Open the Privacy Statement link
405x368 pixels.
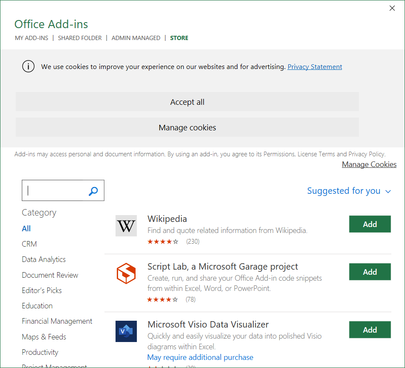click(315, 66)
